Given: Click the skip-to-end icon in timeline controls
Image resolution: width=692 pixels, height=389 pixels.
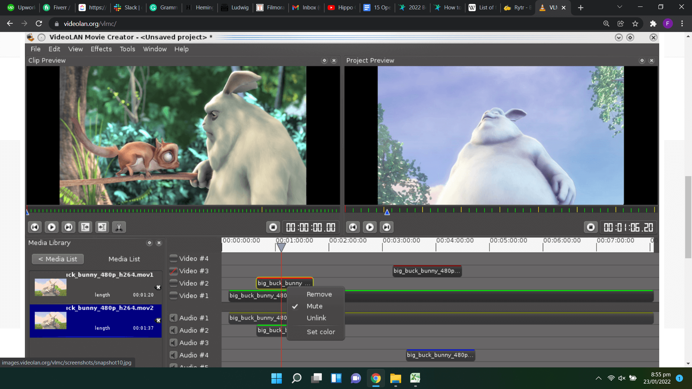Looking at the screenshot, I should 68,227.
